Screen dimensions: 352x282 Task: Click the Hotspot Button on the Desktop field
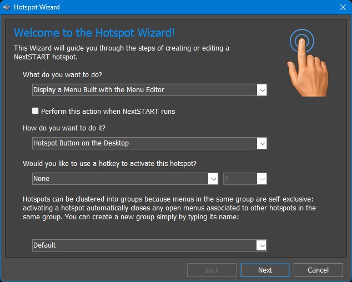click(x=149, y=143)
